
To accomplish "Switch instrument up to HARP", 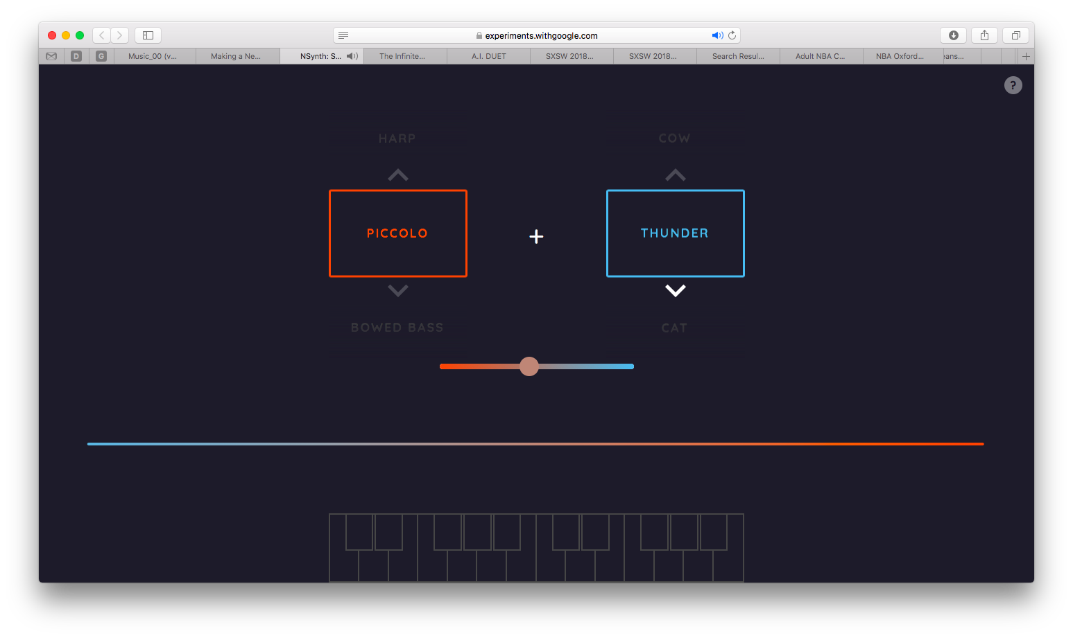I will pos(397,175).
